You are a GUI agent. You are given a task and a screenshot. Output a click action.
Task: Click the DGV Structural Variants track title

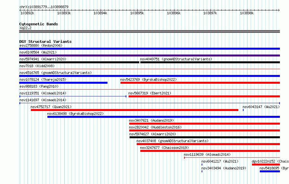pos(45,42)
